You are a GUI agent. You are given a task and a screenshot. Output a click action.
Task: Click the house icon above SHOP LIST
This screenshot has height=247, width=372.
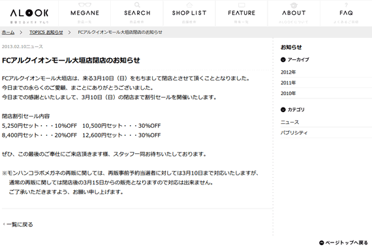[189, 5]
